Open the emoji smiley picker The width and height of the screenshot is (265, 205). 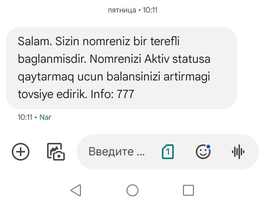(203, 152)
